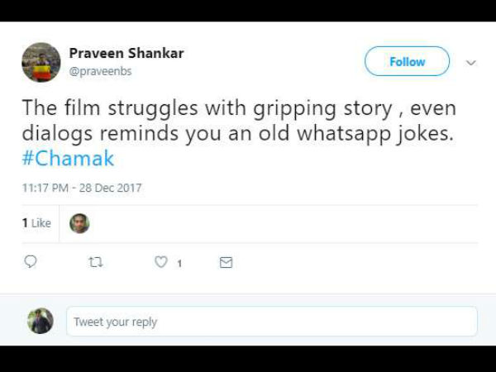Click the Praveen Shankar display name
496x372 pixels.
(x=126, y=54)
